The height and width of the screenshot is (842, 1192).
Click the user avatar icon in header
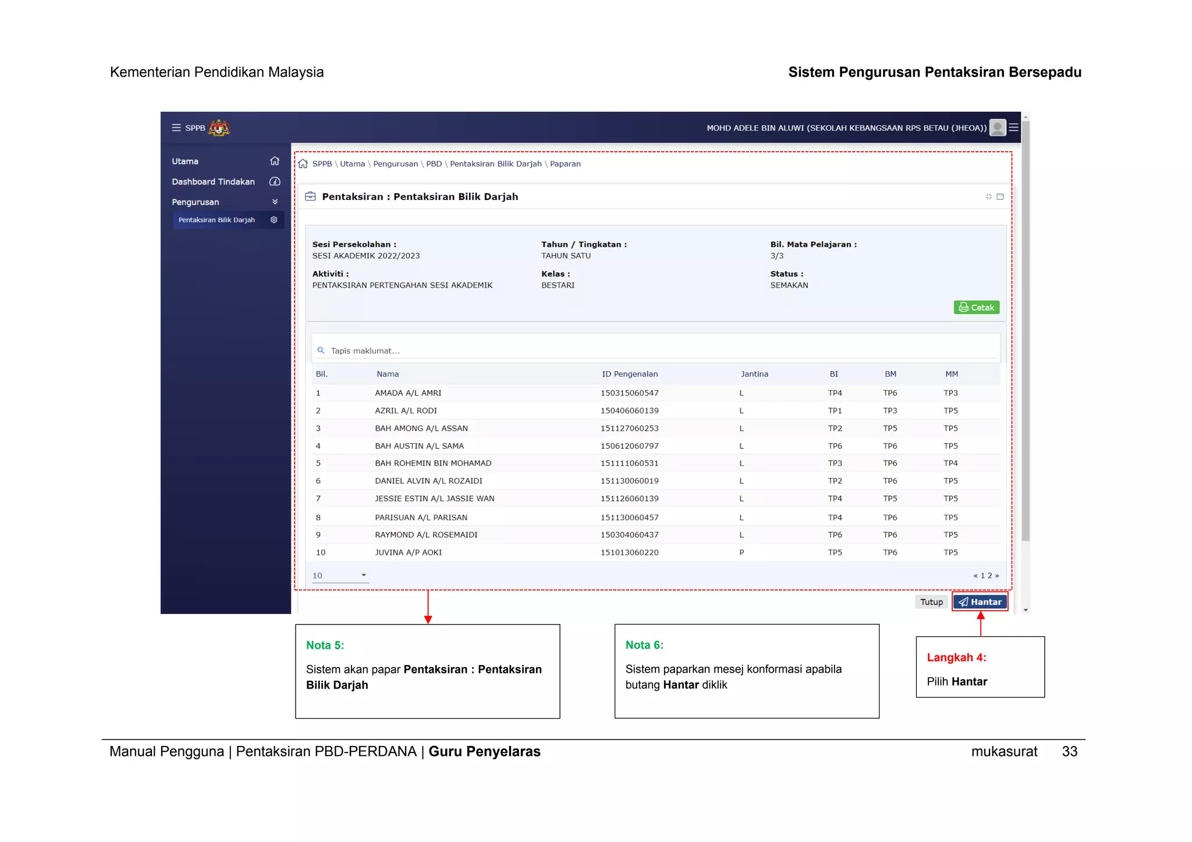pyautogui.click(x=997, y=128)
